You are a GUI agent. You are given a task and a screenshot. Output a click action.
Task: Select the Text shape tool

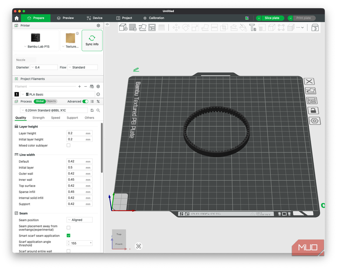253,27
